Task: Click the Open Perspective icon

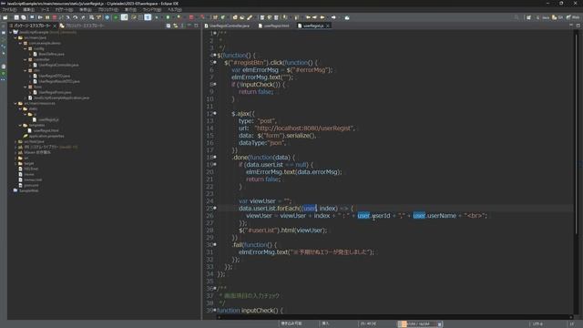Action: coord(528,17)
